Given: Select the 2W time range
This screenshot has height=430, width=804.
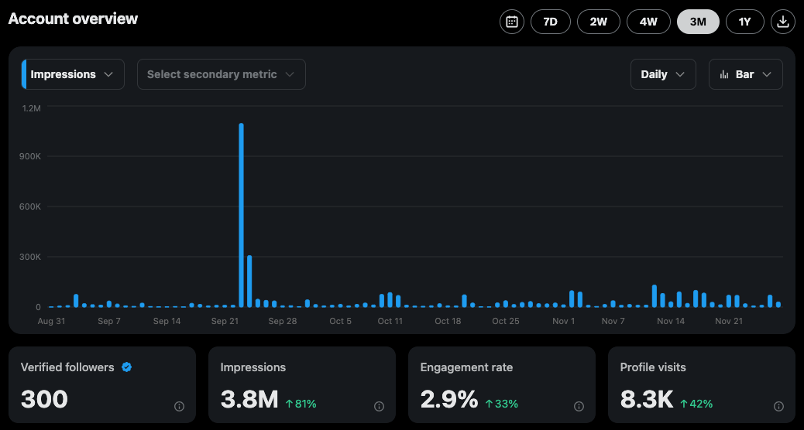Looking at the screenshot, I should [599, 22].
